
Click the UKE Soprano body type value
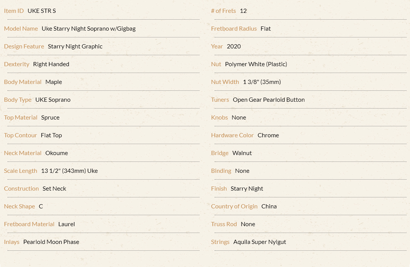(53, 100)
